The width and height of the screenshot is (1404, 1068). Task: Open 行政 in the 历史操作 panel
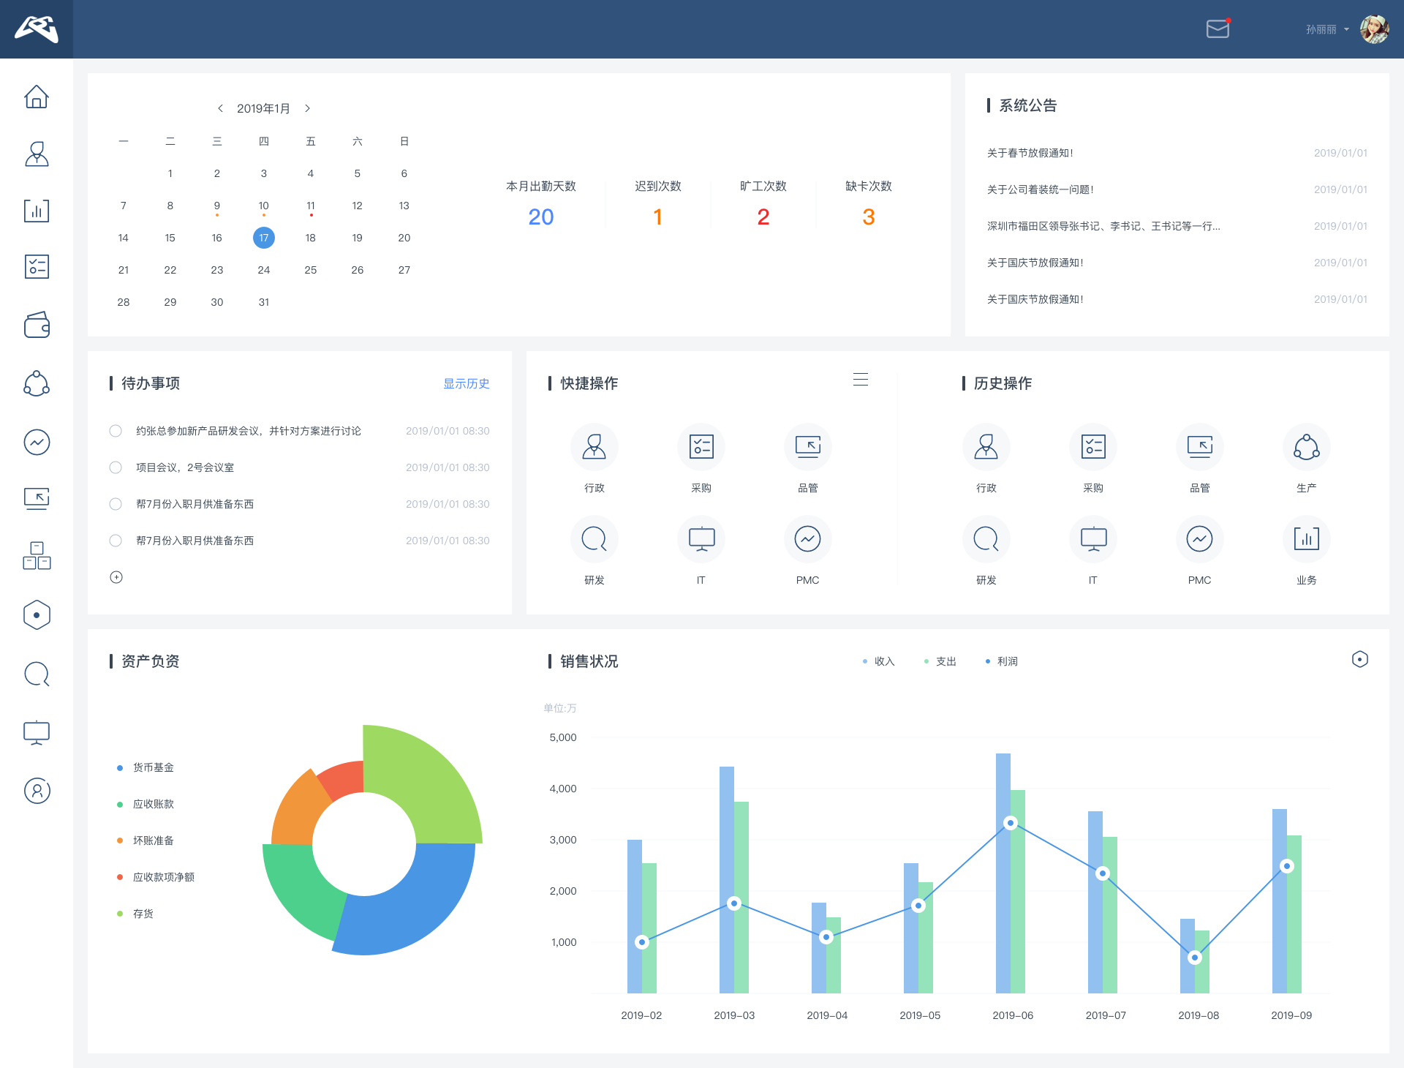pos(986,459)
